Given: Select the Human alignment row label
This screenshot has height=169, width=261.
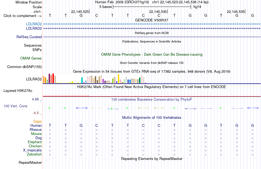Looking at the screenshot, I should coord(36,125).
